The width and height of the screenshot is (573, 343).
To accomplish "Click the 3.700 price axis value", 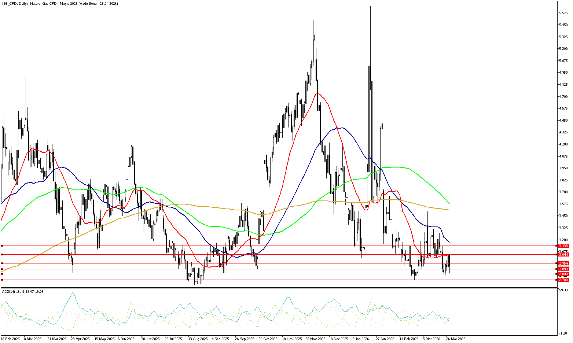I will pyautogui.click(x=564, y=192).
